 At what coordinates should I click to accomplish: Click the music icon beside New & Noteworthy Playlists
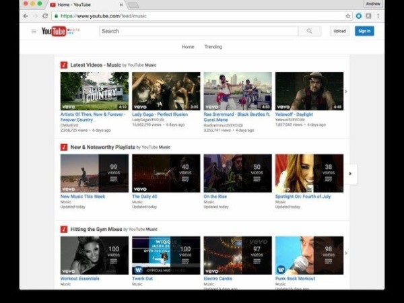pyautogui.click(x=64, y=147)
